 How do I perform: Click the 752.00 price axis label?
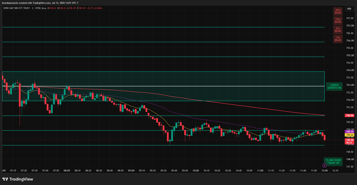(350, 100)
